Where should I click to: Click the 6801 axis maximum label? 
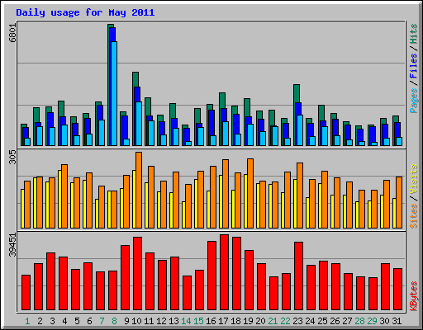[x=12, y=33]
